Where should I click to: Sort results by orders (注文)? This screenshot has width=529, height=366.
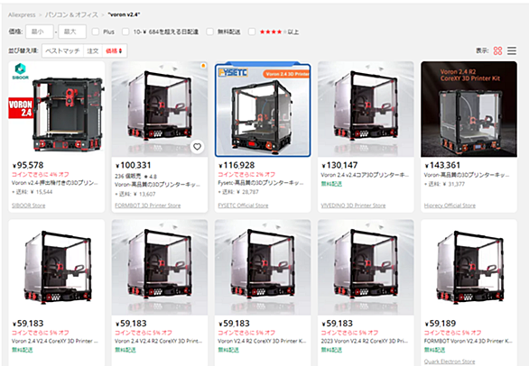tap(93, 50)
